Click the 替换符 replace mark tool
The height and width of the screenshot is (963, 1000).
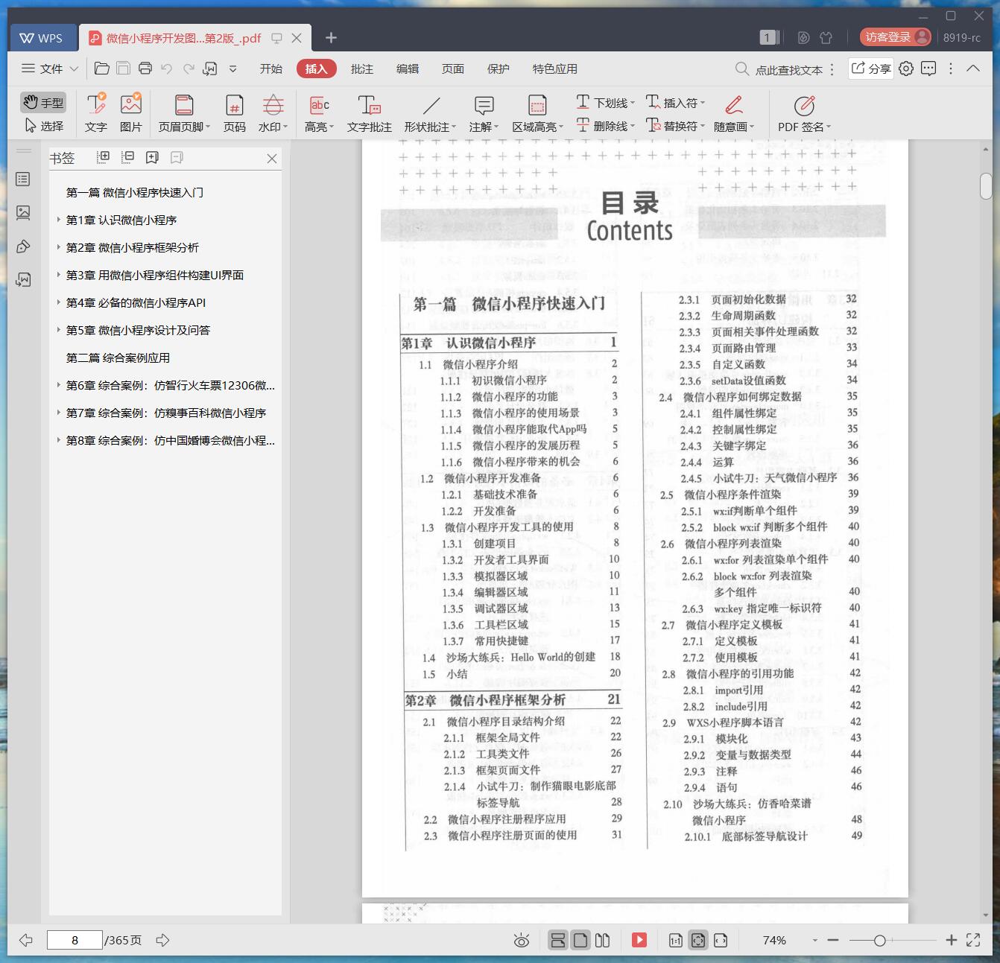coord(675,126)
